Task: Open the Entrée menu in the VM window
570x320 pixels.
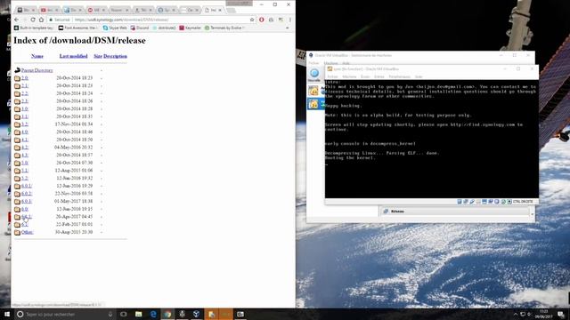Action: pyautogui.click(x=379, y=76)
